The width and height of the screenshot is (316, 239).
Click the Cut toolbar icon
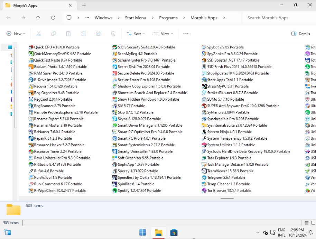click(x=39, y=34)
